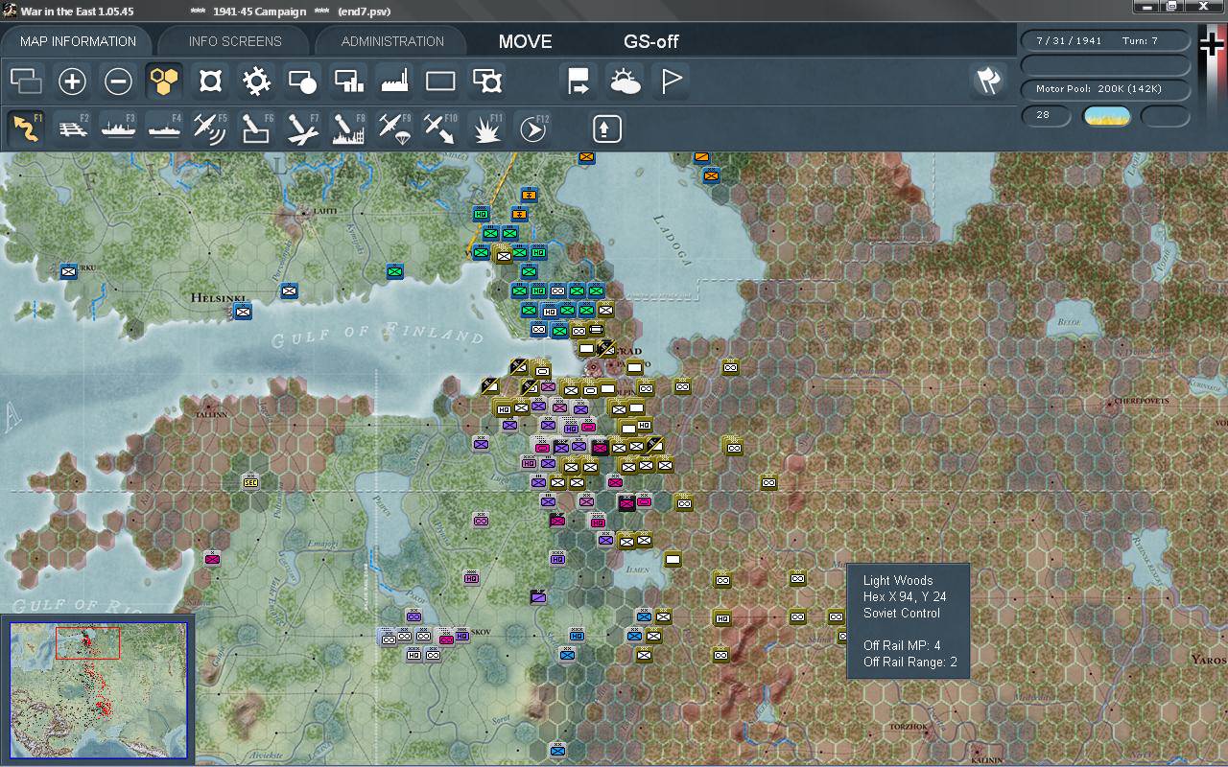Click the F12 circled arrow icon
The image size is (1228, 767).
pos(532,128)
